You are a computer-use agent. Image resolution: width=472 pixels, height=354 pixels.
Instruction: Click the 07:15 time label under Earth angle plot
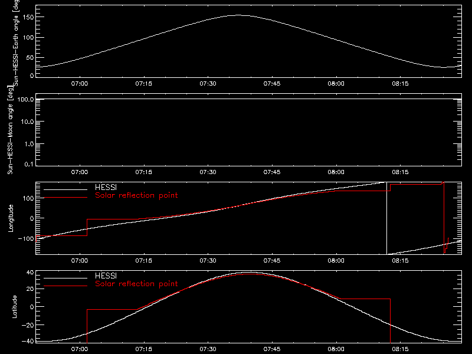[x=143, y=83]
